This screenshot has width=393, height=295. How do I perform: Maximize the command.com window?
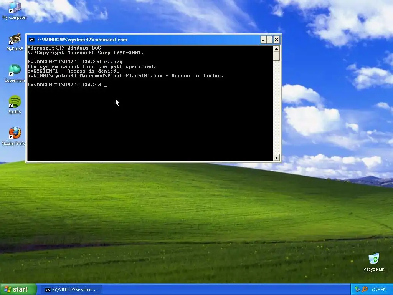[269, 40]
